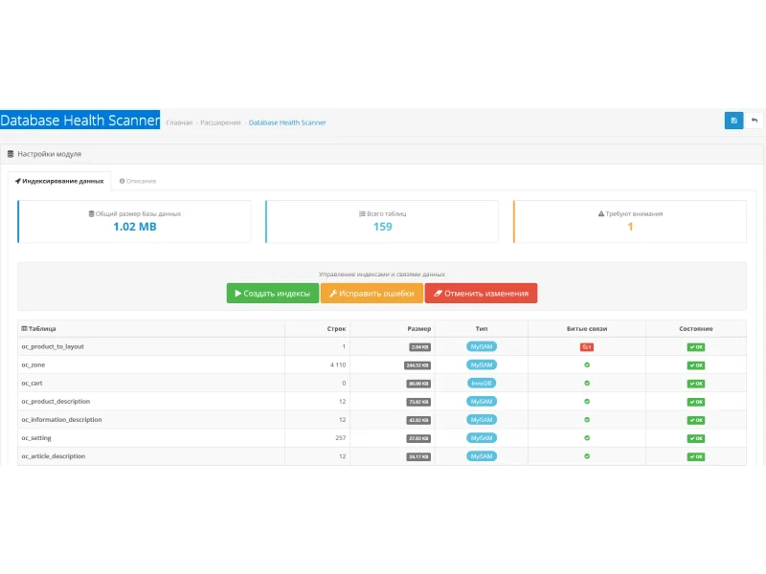Click the back arrow icon button
This screenshot has width=766, height=574.
[755, 121]
